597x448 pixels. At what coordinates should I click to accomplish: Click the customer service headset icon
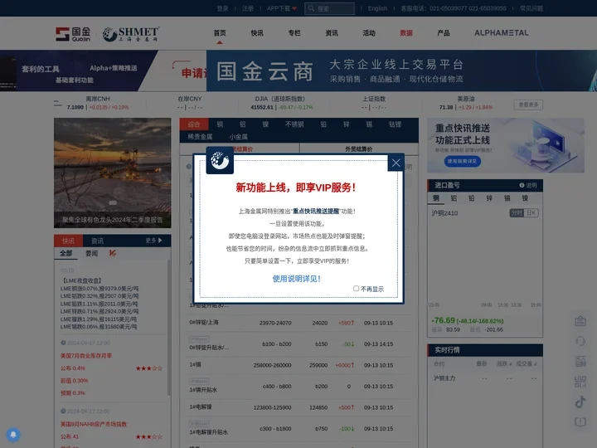[x=580, y=341]
